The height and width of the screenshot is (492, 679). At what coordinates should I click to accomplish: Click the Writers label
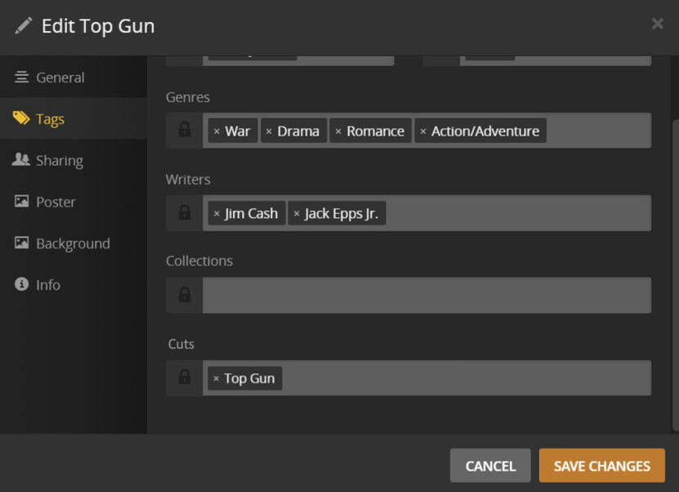(188, 179)
